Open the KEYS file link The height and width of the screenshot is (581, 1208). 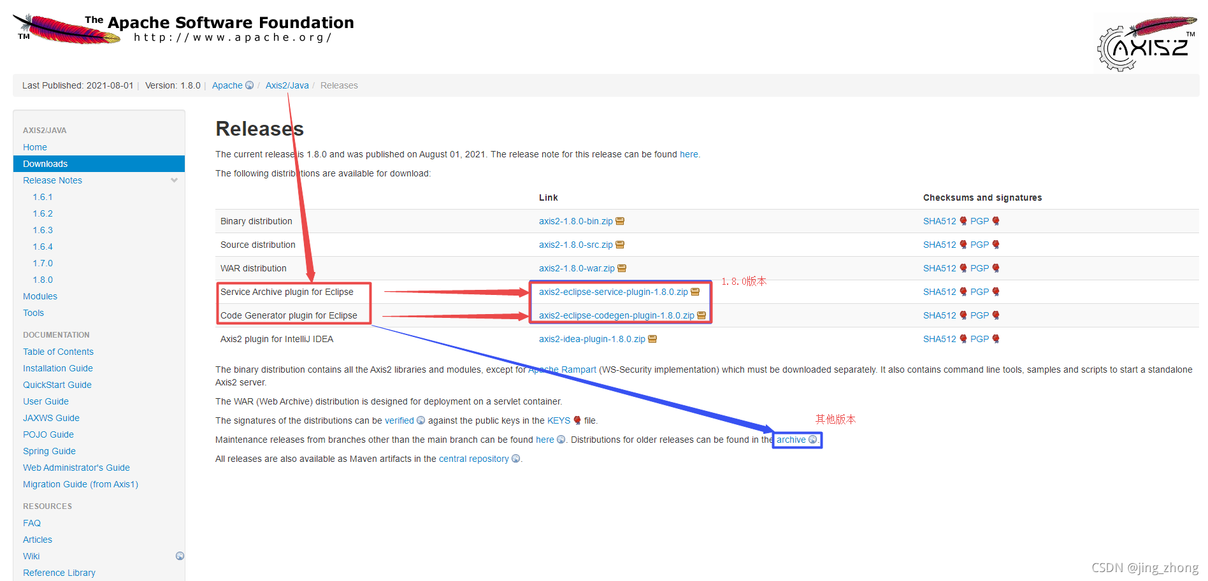click(559, 420)
